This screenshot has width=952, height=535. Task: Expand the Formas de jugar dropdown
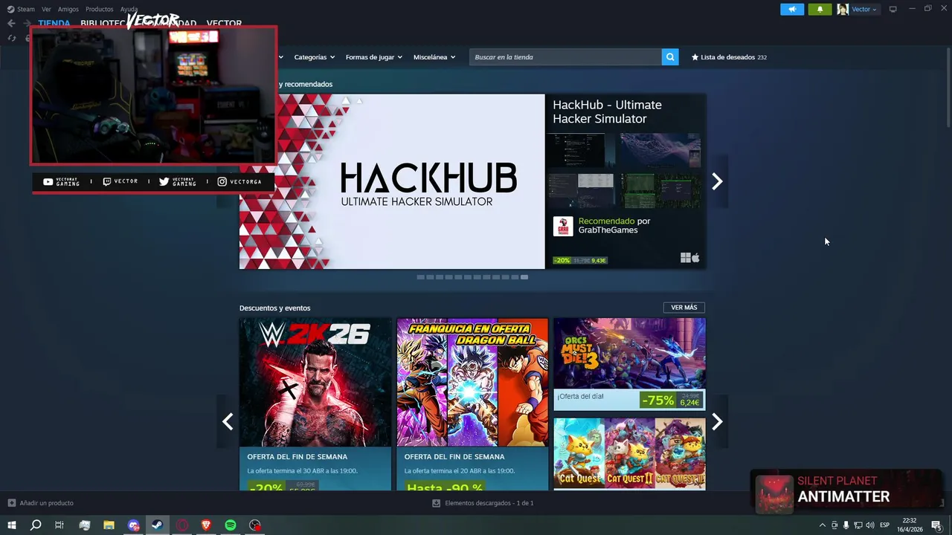click(x=373, y=57)
